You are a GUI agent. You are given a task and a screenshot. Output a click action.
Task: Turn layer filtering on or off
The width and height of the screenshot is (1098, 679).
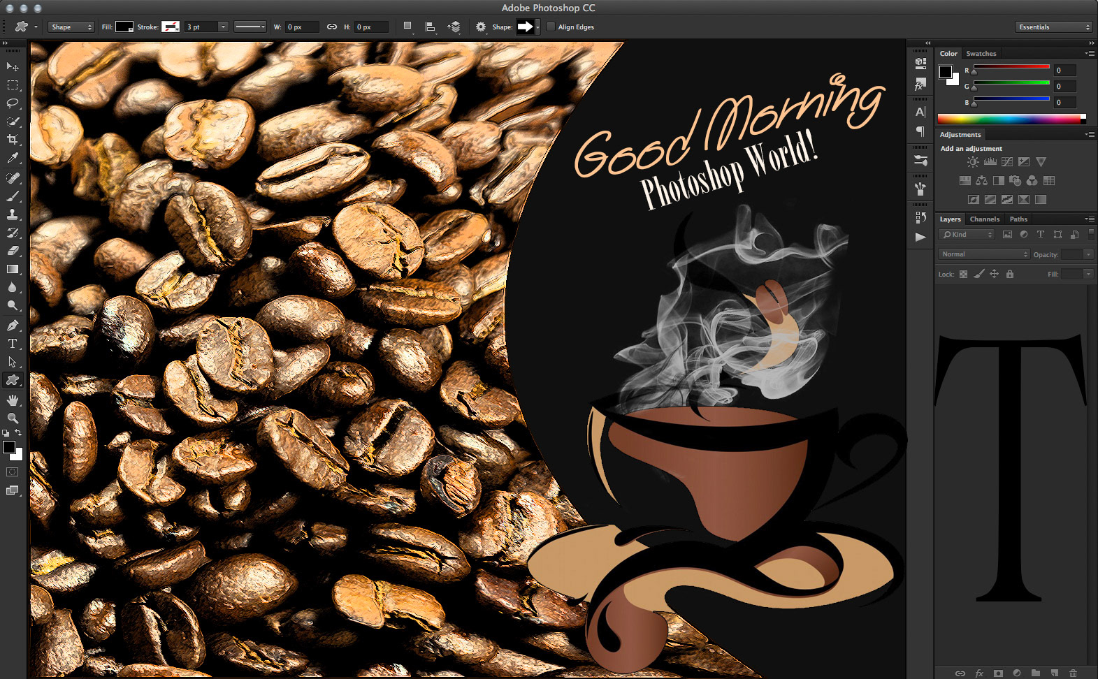click(x=1090, y=235)
